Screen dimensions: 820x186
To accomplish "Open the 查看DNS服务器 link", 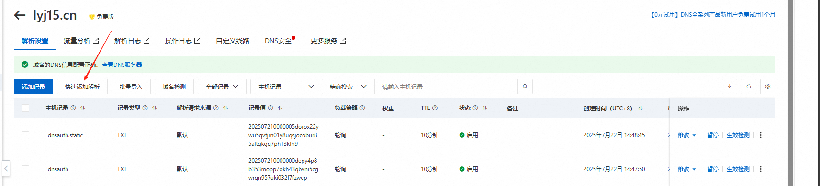I will coord(122,65).
